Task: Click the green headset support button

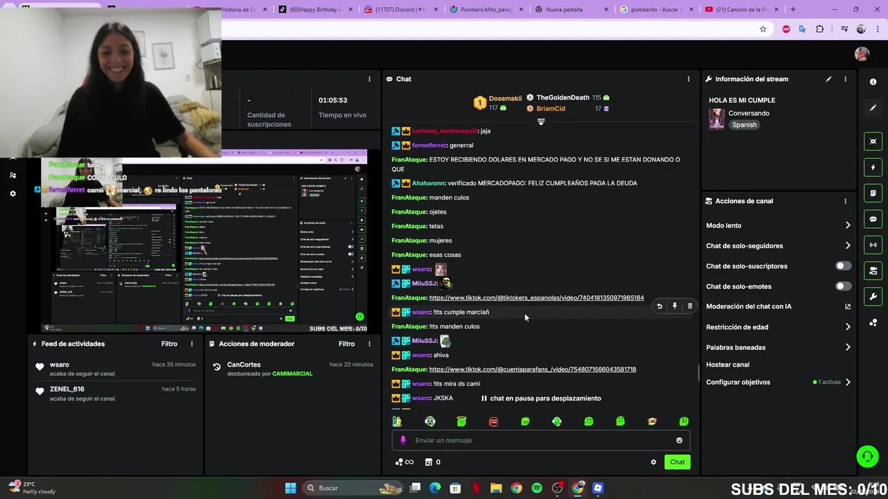Action: (867, 456)
